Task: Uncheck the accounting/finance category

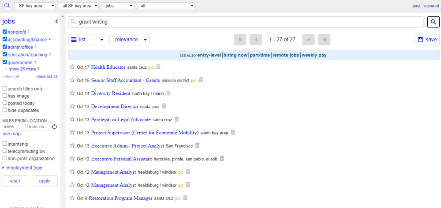Action: 4,39
